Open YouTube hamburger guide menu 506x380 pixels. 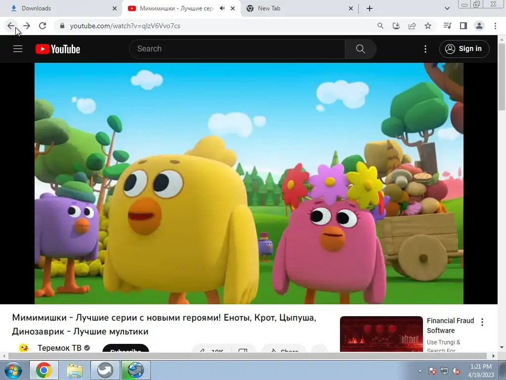[18, 49]
